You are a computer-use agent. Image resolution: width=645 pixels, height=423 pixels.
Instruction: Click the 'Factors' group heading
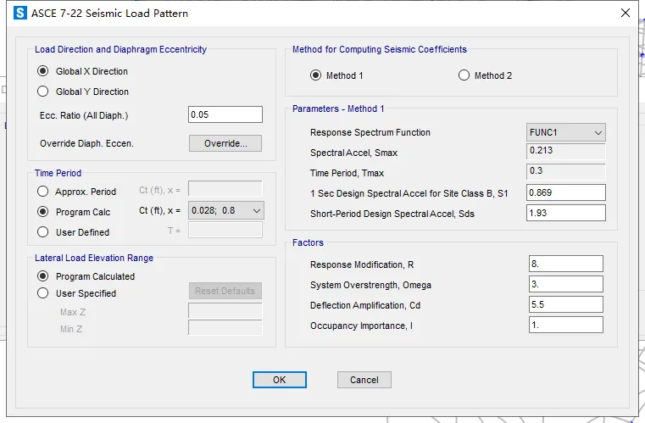[308, 242]
